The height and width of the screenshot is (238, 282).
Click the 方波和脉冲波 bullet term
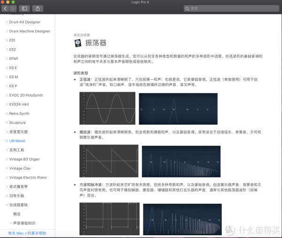(90, 185)
